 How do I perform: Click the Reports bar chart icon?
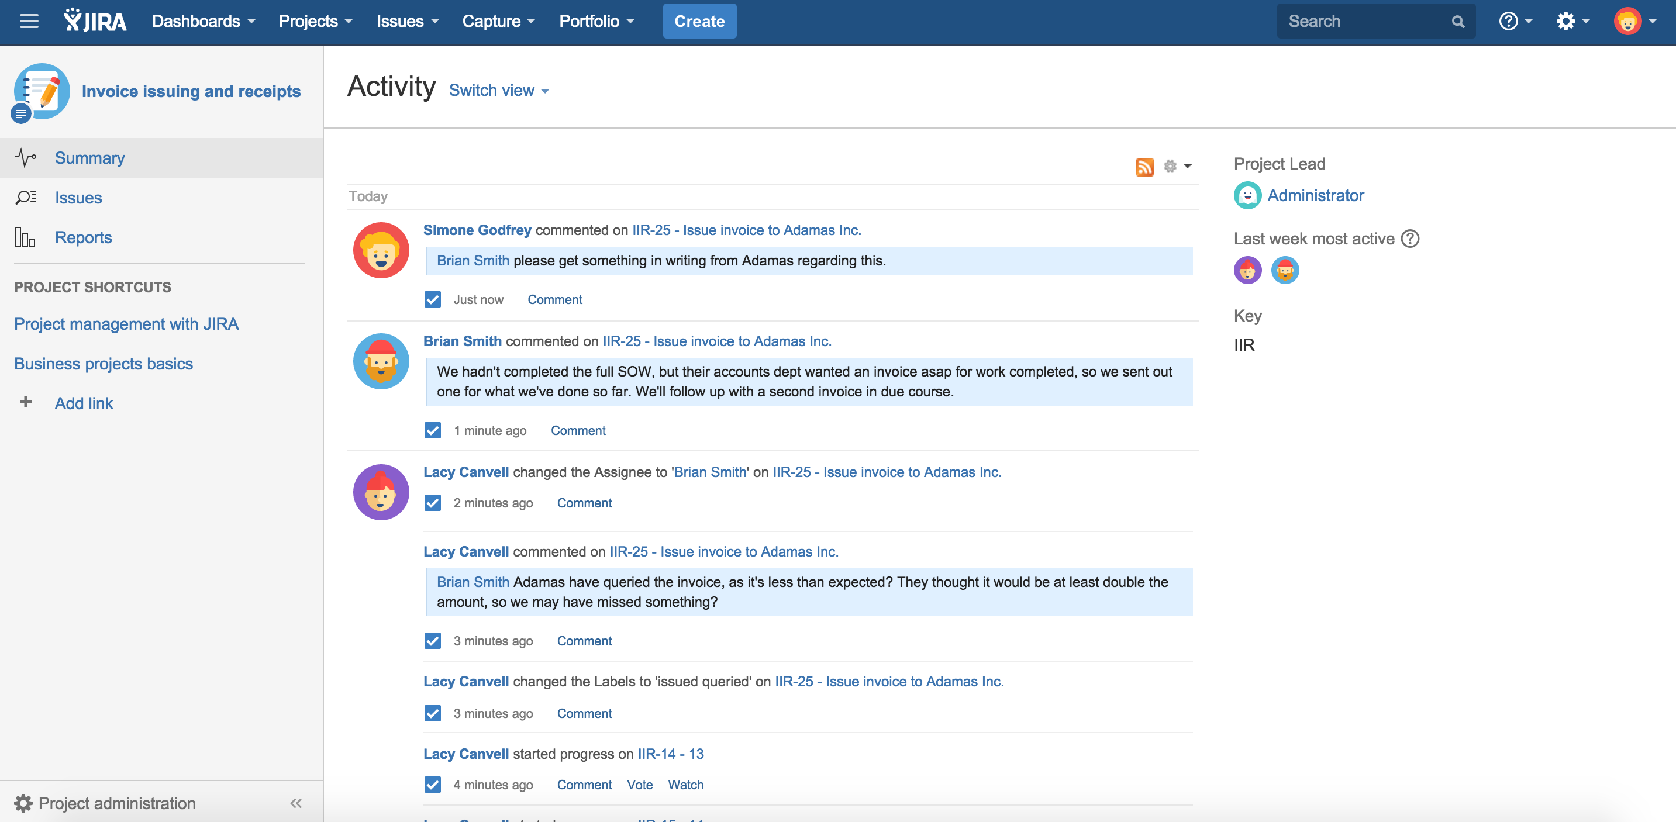tap(25, 237)
